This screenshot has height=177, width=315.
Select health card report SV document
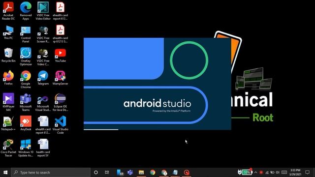tap(43, 148)
